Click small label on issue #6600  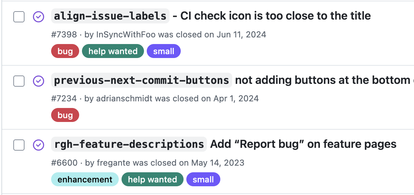coord(203,180)
